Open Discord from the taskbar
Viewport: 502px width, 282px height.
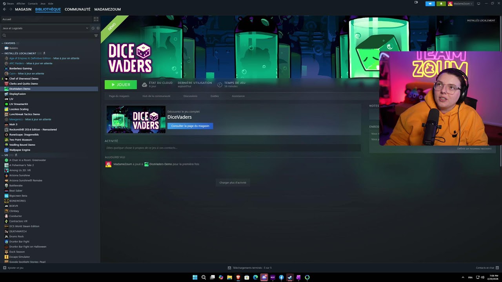coord(264,277)
